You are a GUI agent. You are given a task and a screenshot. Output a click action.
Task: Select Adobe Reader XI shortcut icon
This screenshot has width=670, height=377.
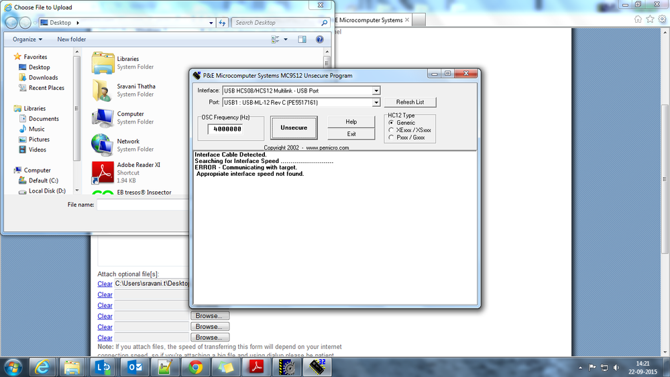[x=103, y=172]
